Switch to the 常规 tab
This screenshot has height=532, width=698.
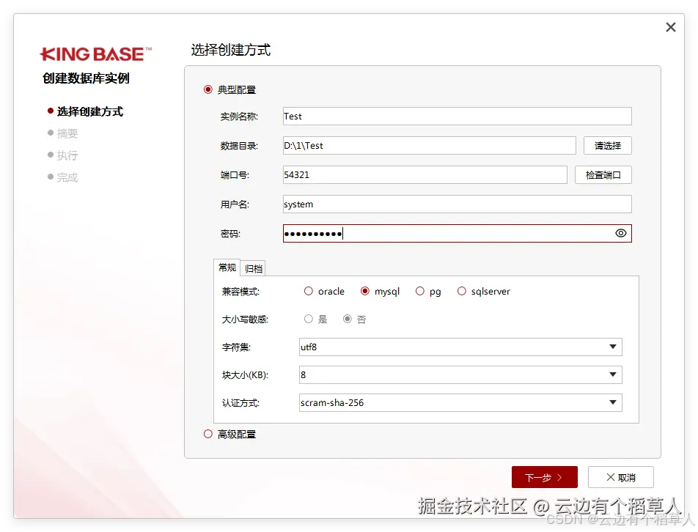pos(227,267)
